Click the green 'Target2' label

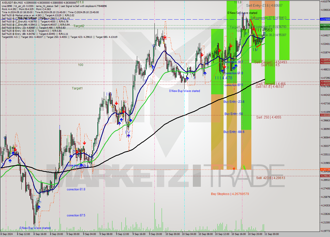click(79, 26)
